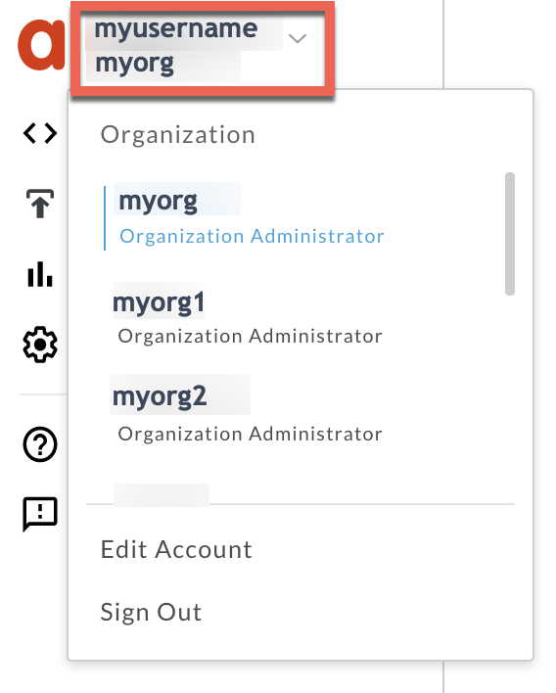Open the Analyze bar chart icon
This screenshot has width=556, height=693.
[40, 274]
